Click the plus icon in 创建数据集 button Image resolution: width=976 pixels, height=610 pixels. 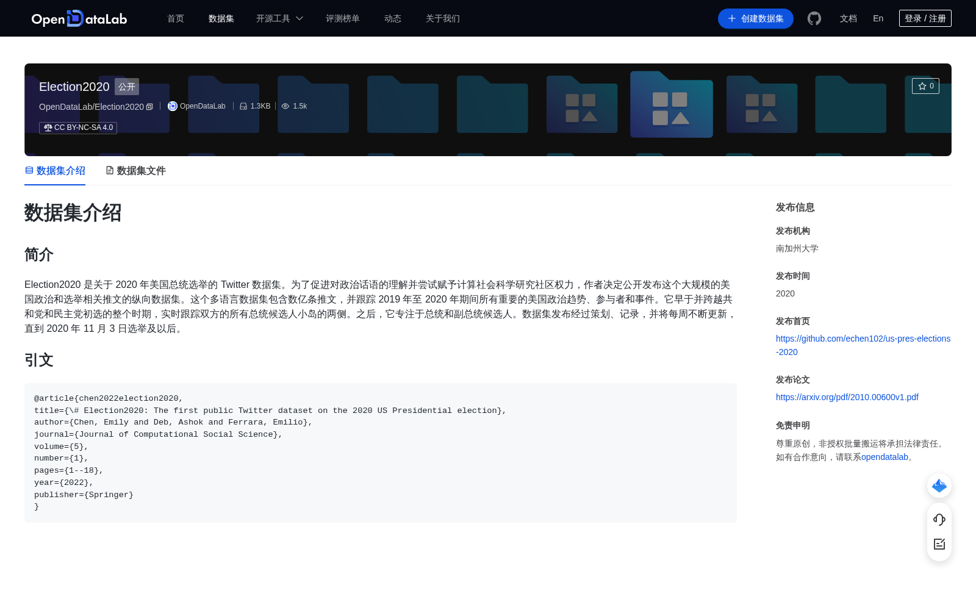pos(732,18)
